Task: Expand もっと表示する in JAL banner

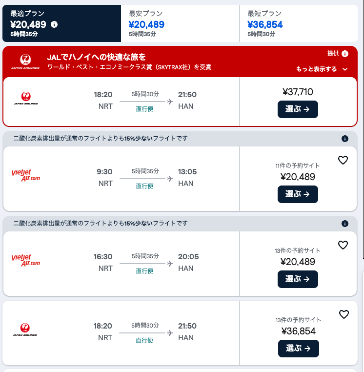Action: (322, 69)
